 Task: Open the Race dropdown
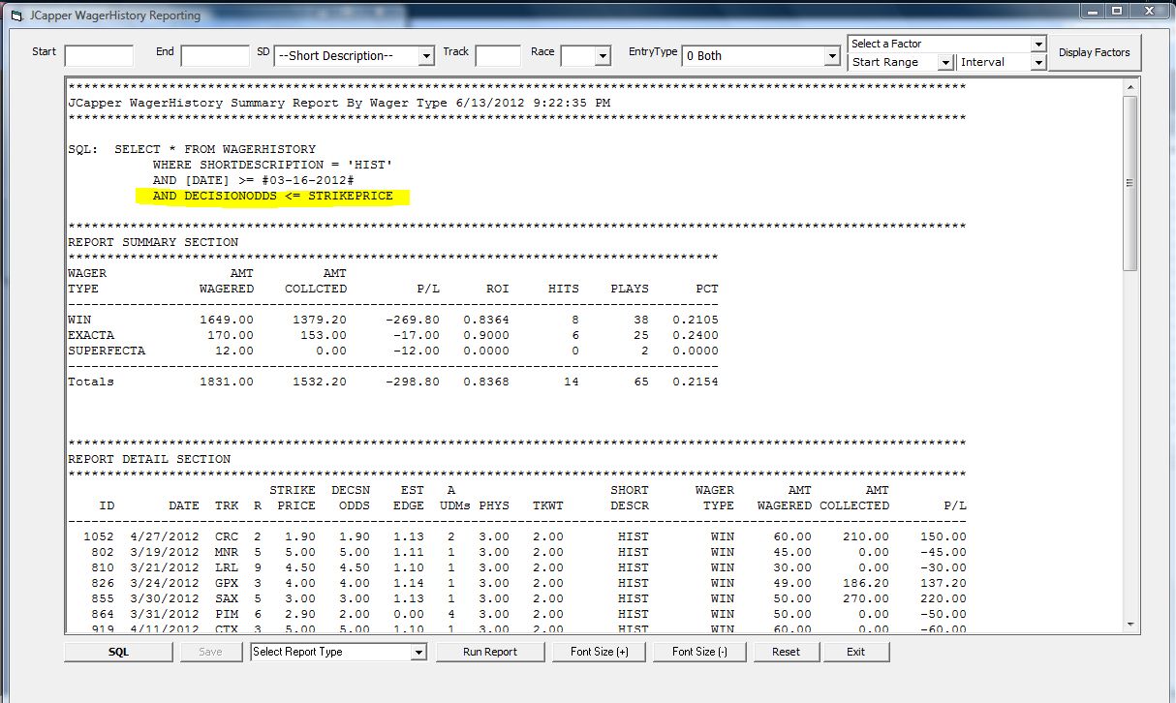click(603, 56)
